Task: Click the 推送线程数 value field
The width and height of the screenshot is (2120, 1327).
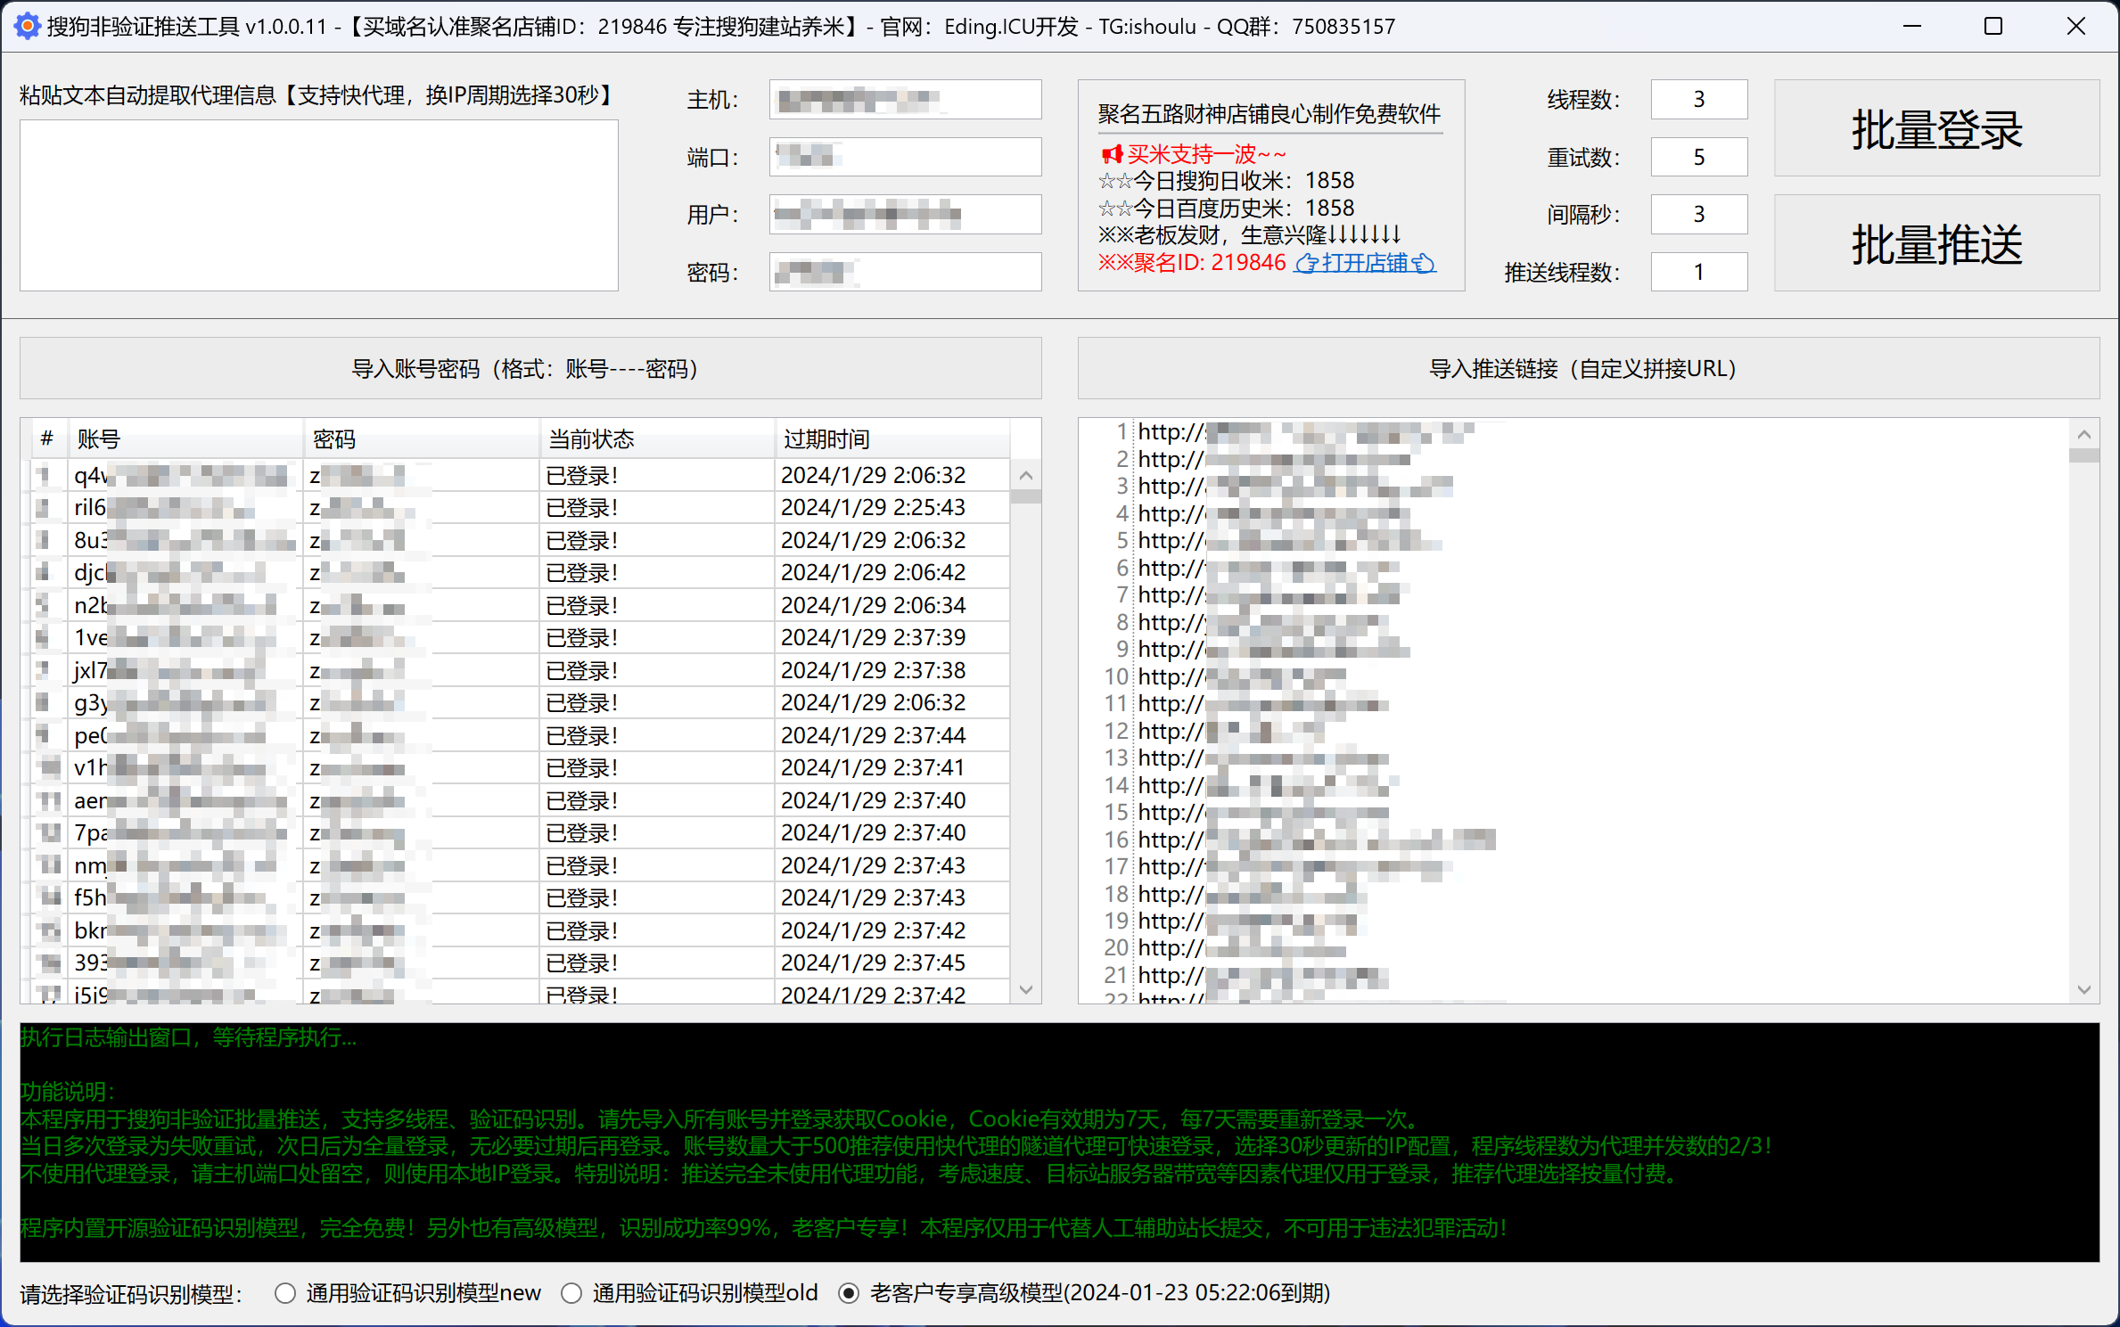Action: [x=1699, y=272]
